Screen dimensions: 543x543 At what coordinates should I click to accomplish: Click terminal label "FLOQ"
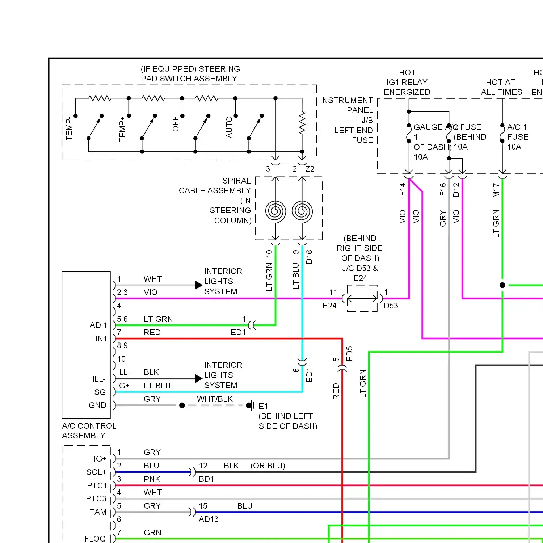pyautogui.click(x=95, y=539)
